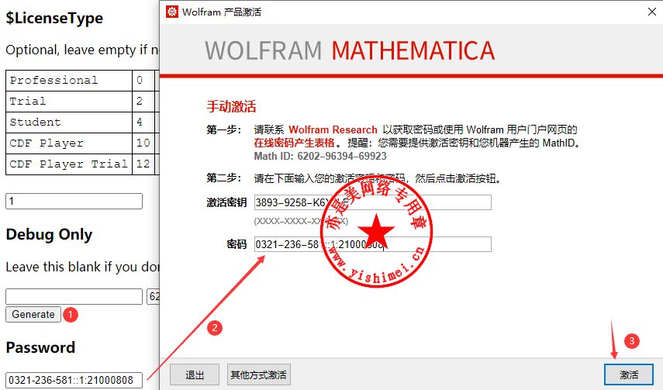This screenshot has width=663, height=390.
Task: Click the empty Debug Only input field
Action: click(x=74, y=296)
